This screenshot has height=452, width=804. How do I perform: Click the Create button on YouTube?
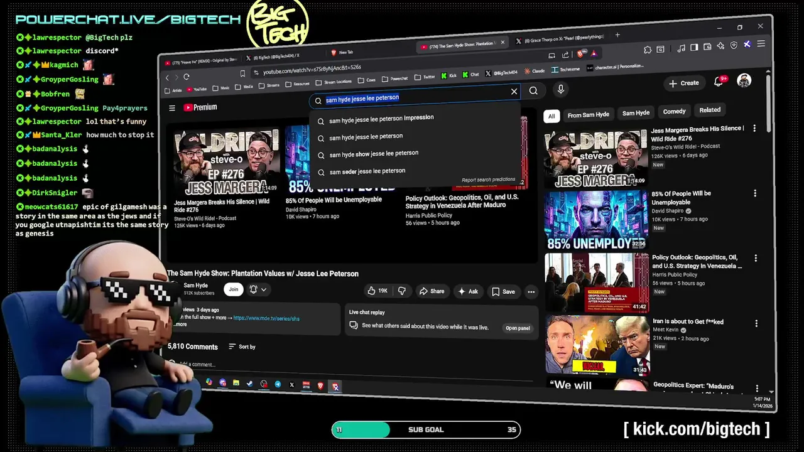(684, 83)
